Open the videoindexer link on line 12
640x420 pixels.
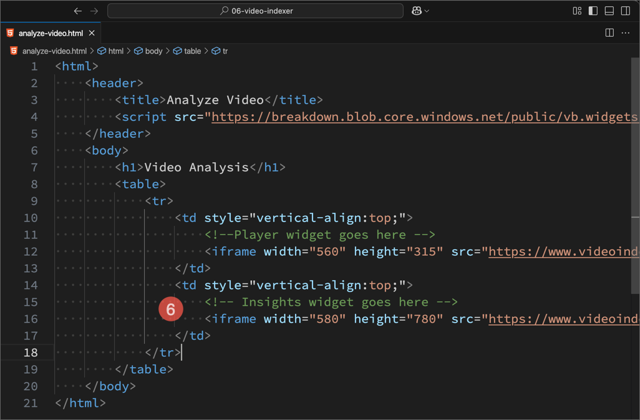click(x=563, y=252)
